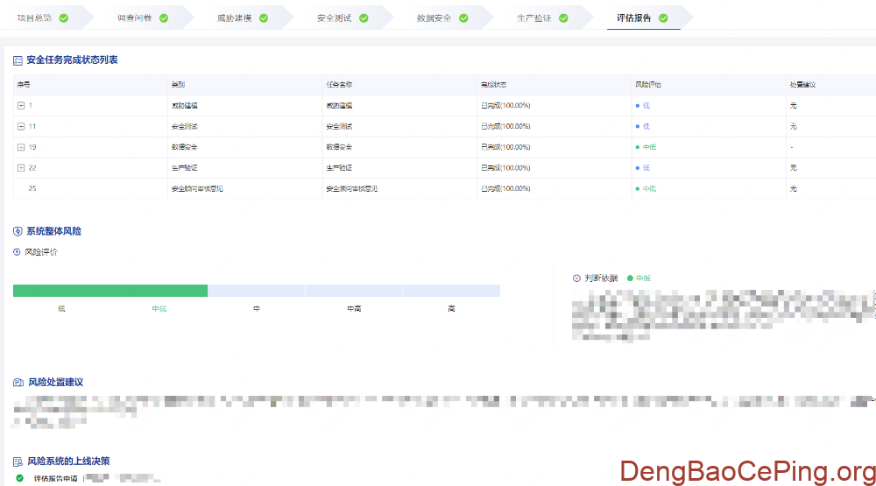
Task: Click 安全顾问审核意见 in the 任务名称 column
Action: (352, 189)
